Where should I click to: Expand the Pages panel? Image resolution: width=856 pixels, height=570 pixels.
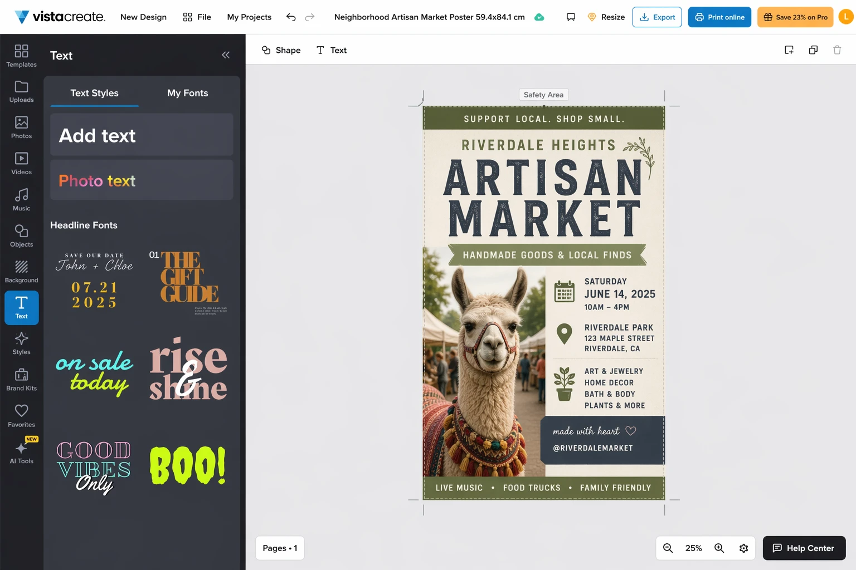tap(280, 548)
